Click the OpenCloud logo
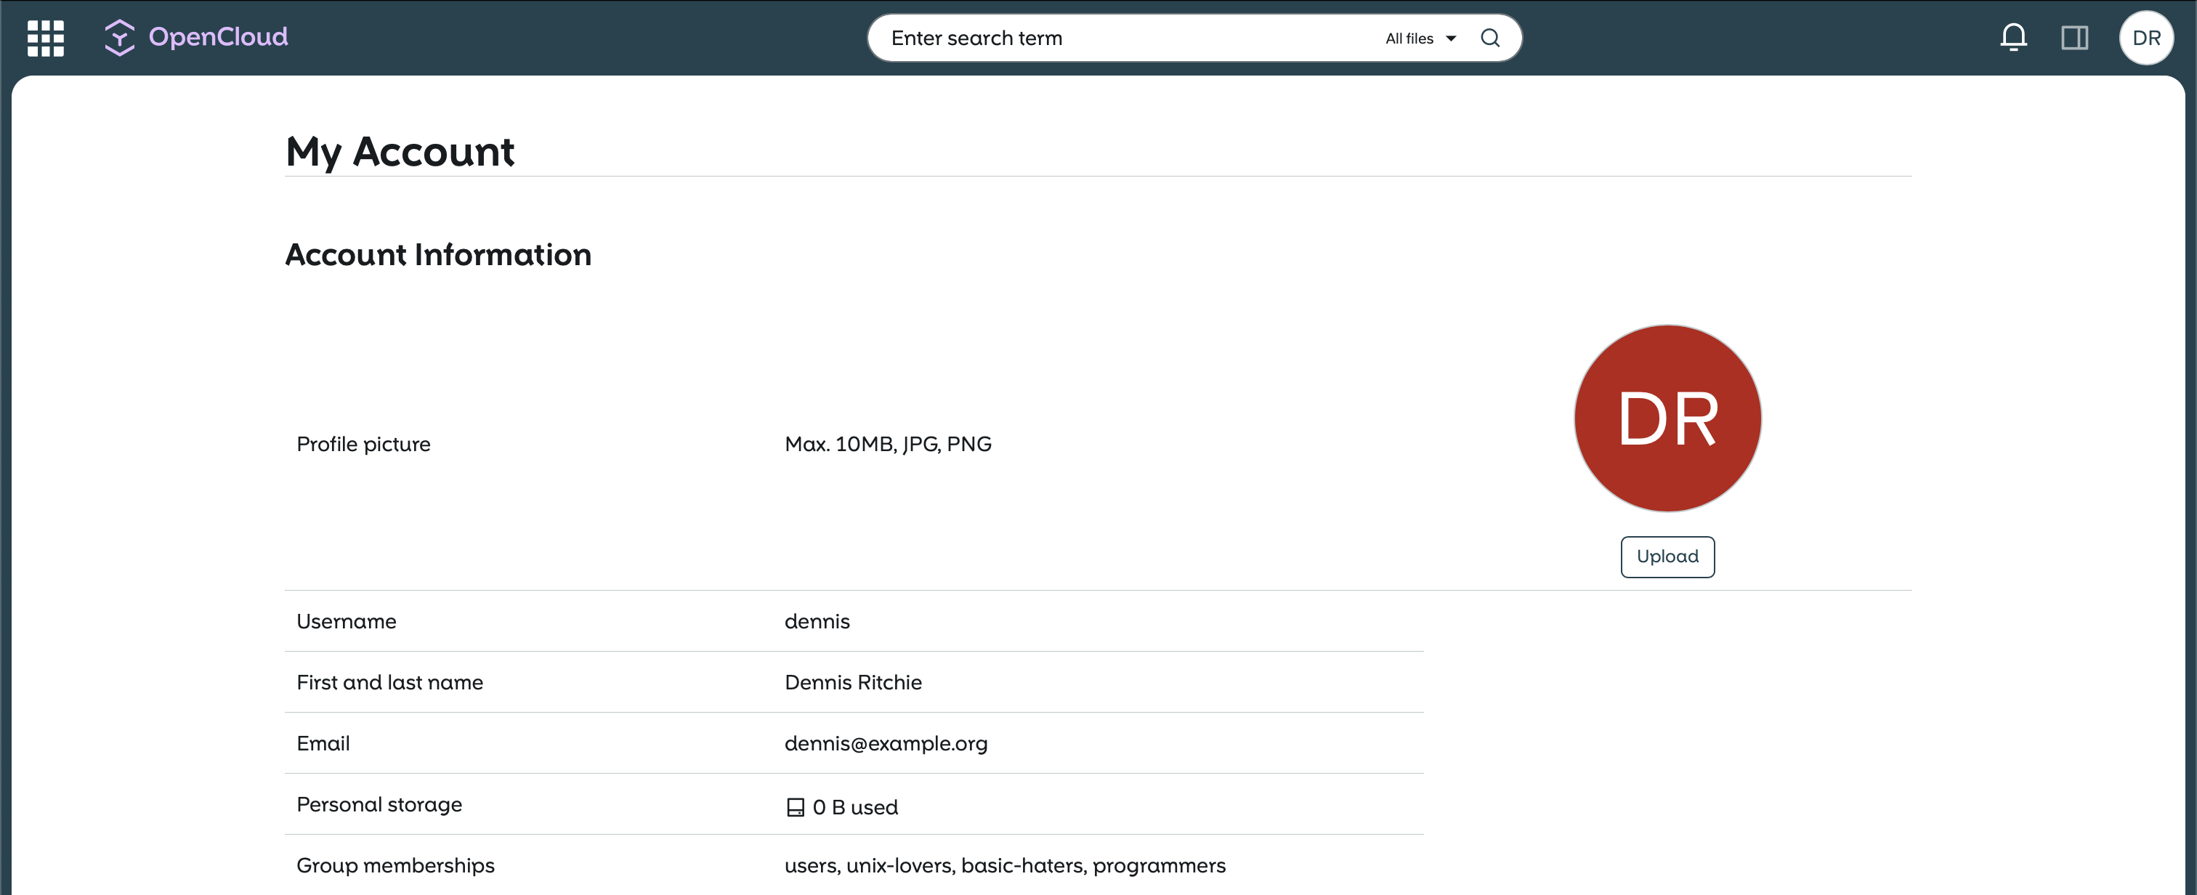This screenshot has height=895, width=2197. [x=121, y=38]
